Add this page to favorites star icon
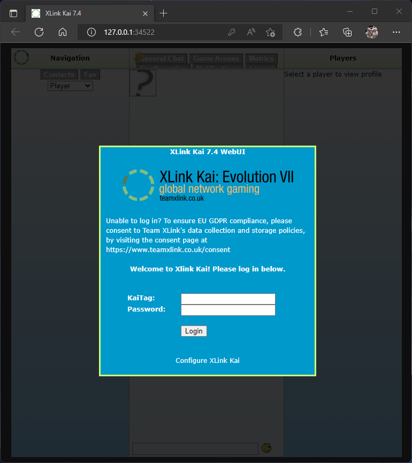 tap(271, 32)
